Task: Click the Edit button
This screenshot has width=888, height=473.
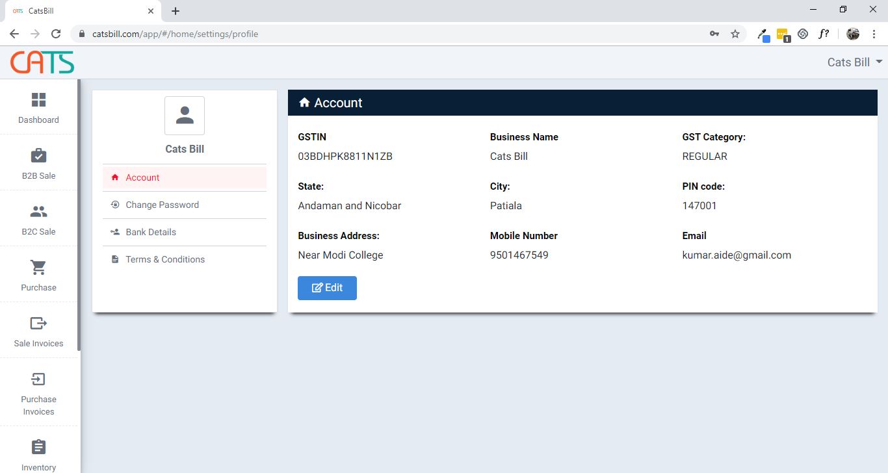Action: [327, 288]
